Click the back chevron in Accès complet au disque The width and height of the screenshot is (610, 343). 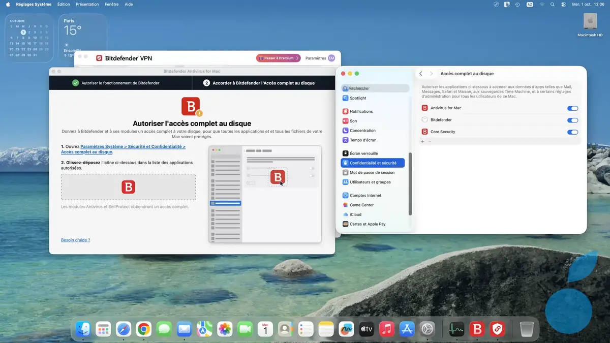(x=420, y=73)
